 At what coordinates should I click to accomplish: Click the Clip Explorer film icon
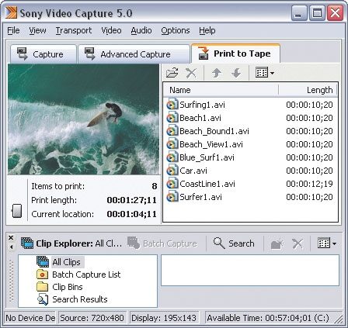point(27,243)
